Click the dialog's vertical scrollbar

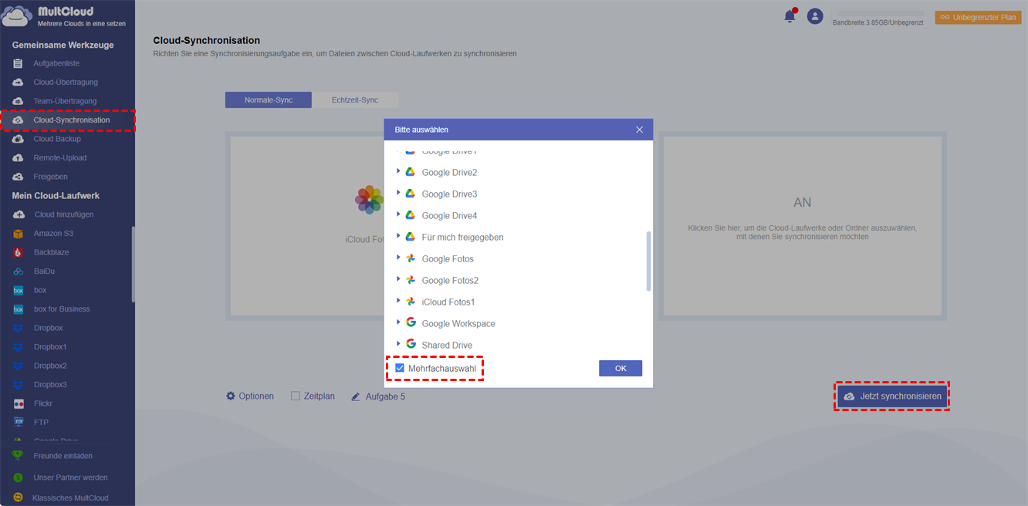tap(648, 261)
